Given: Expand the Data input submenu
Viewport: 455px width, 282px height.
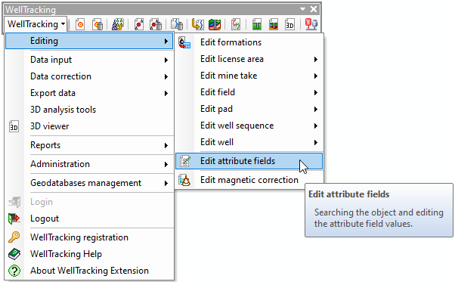Looking at the screenshot, I should (x=89, y=60).
